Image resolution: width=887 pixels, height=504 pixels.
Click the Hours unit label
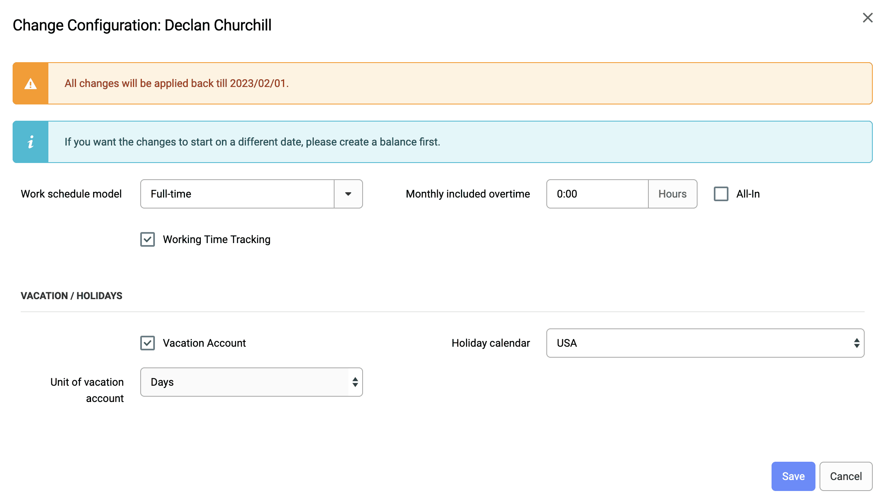[x=672, y=194]
